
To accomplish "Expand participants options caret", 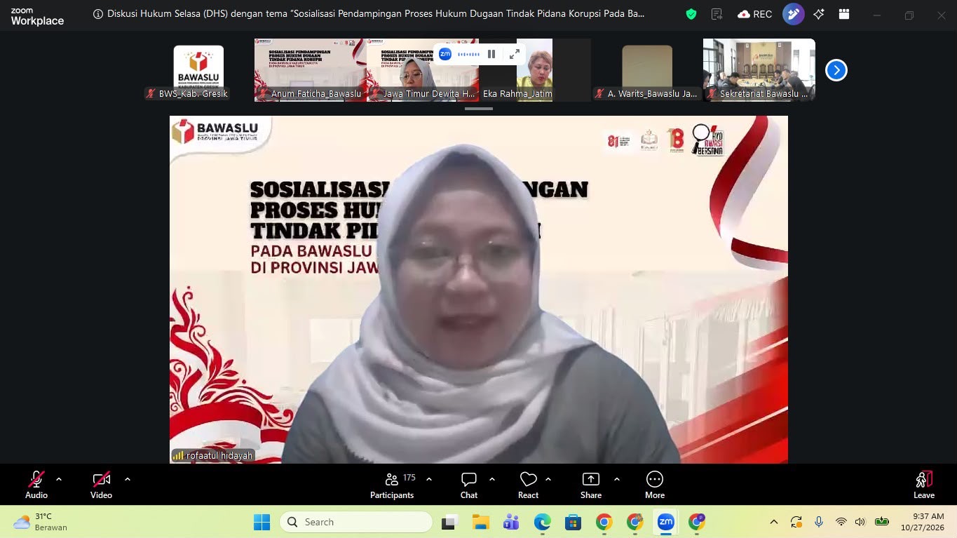I will coord(429,479).
